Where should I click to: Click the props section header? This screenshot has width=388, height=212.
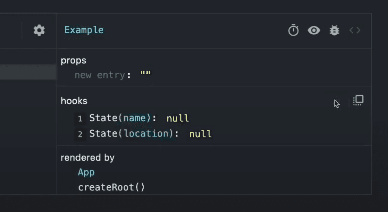[x=74, y=60]
